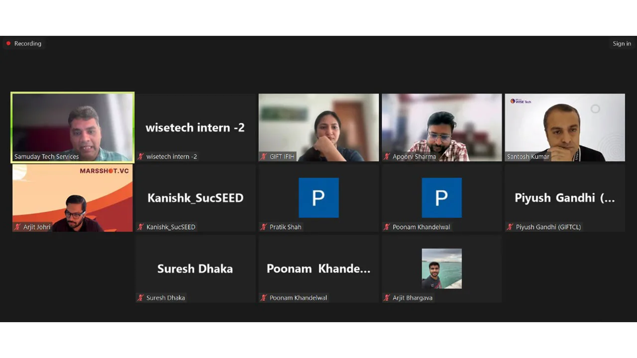Click the muted mic icon beside Arjit Johri
Image resolution: width=637 pixels, height=358 pixels.
click(18, 227)
